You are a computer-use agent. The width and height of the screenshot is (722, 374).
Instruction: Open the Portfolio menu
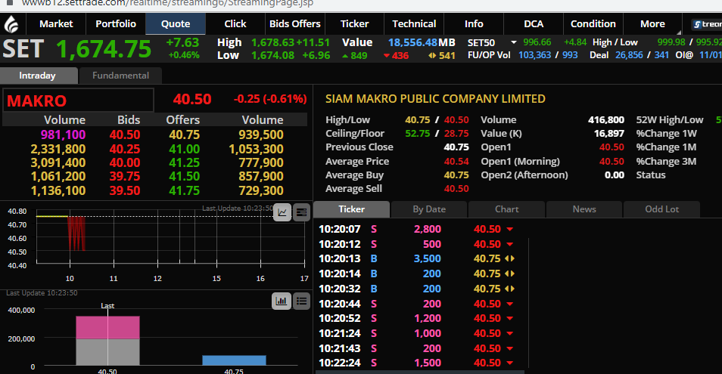[x=116, y=24]
